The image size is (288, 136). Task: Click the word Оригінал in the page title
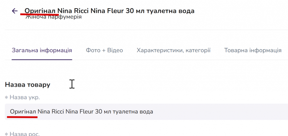[40, 11]
